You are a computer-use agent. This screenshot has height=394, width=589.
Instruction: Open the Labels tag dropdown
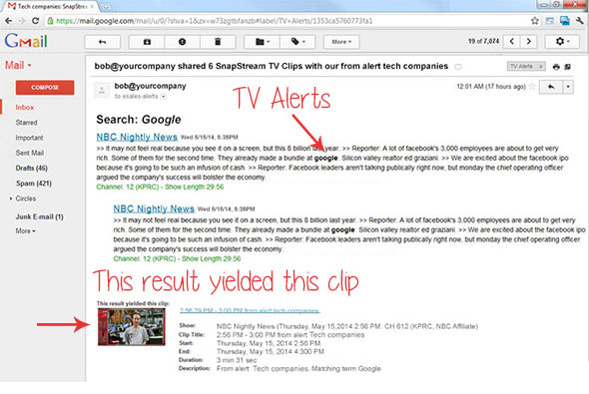click(x=297, y=42)
